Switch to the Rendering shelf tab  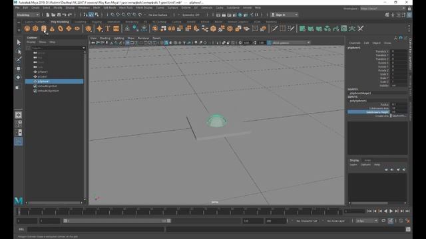(132, 22)
